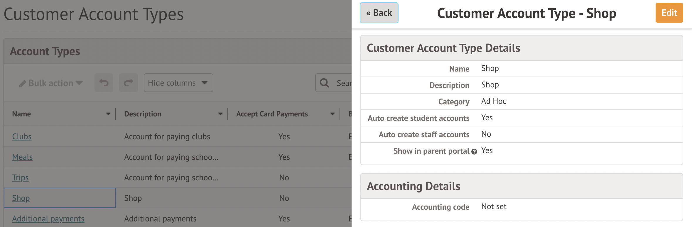Click the help icon beside Show in parent portal
Screen dimensions: 692x227
474,152
